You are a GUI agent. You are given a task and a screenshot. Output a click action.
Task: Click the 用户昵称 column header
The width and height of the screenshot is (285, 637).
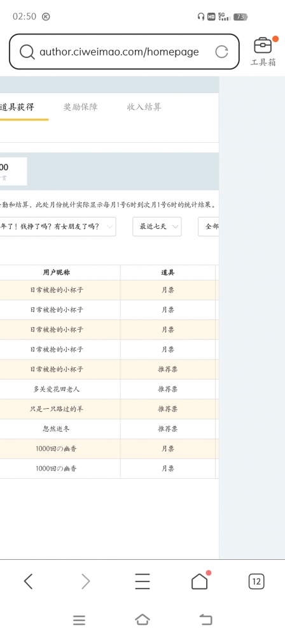[x=57, y=273]
